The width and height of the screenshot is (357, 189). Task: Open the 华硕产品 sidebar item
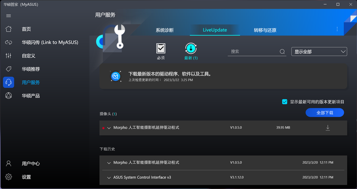click(x=31, y=96)
